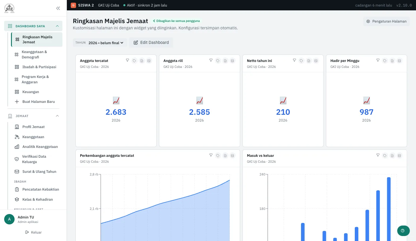Viewport: 416px width, 241px height.
Task: Click the tag icon on Masuk vs keluar widget
Action: click(x=385, y=156)
